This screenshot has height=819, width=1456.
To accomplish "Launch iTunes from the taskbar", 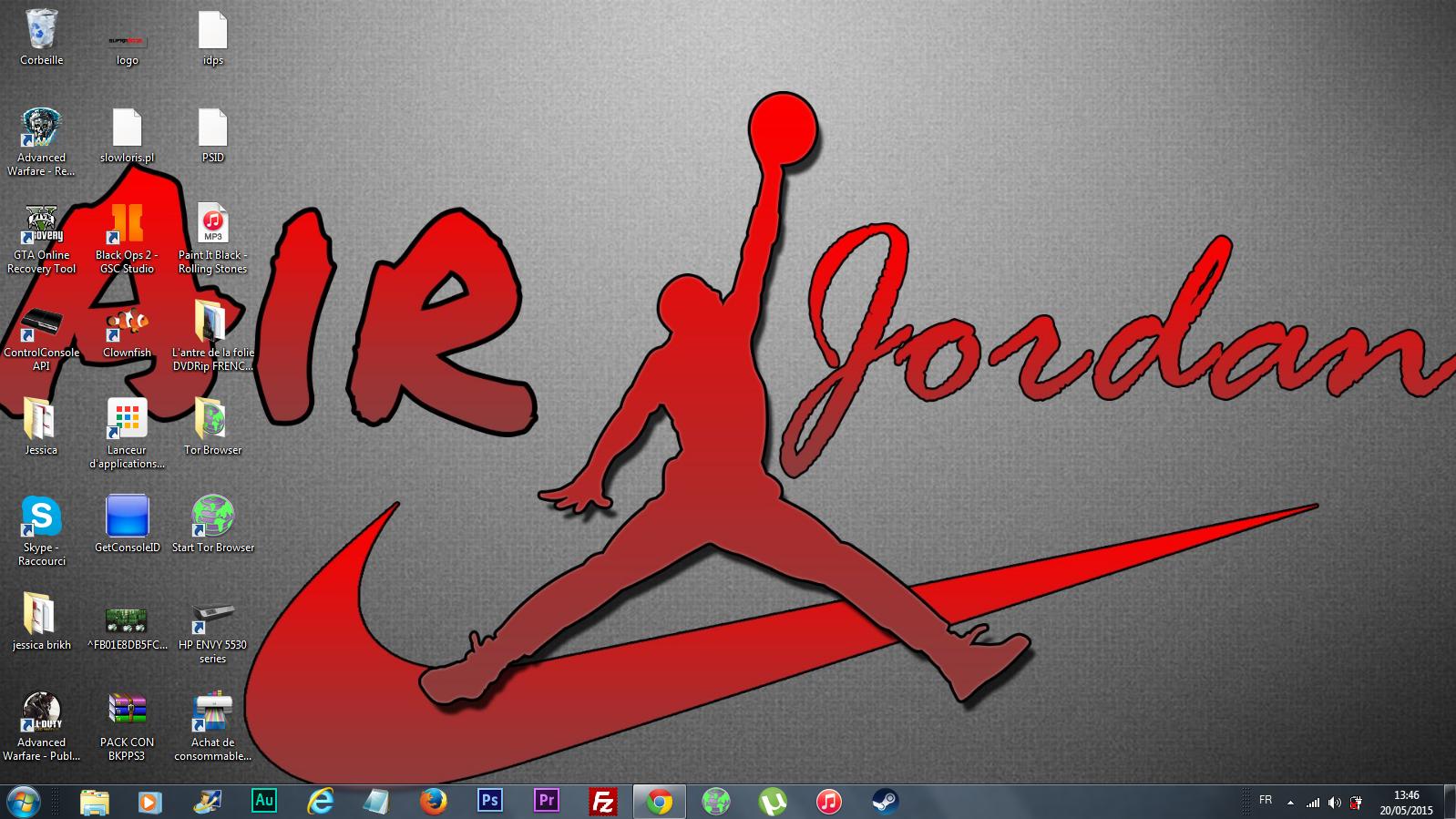I will click(829, 802).
